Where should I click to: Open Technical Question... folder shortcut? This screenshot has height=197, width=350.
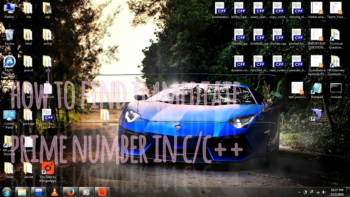point(336,39)
